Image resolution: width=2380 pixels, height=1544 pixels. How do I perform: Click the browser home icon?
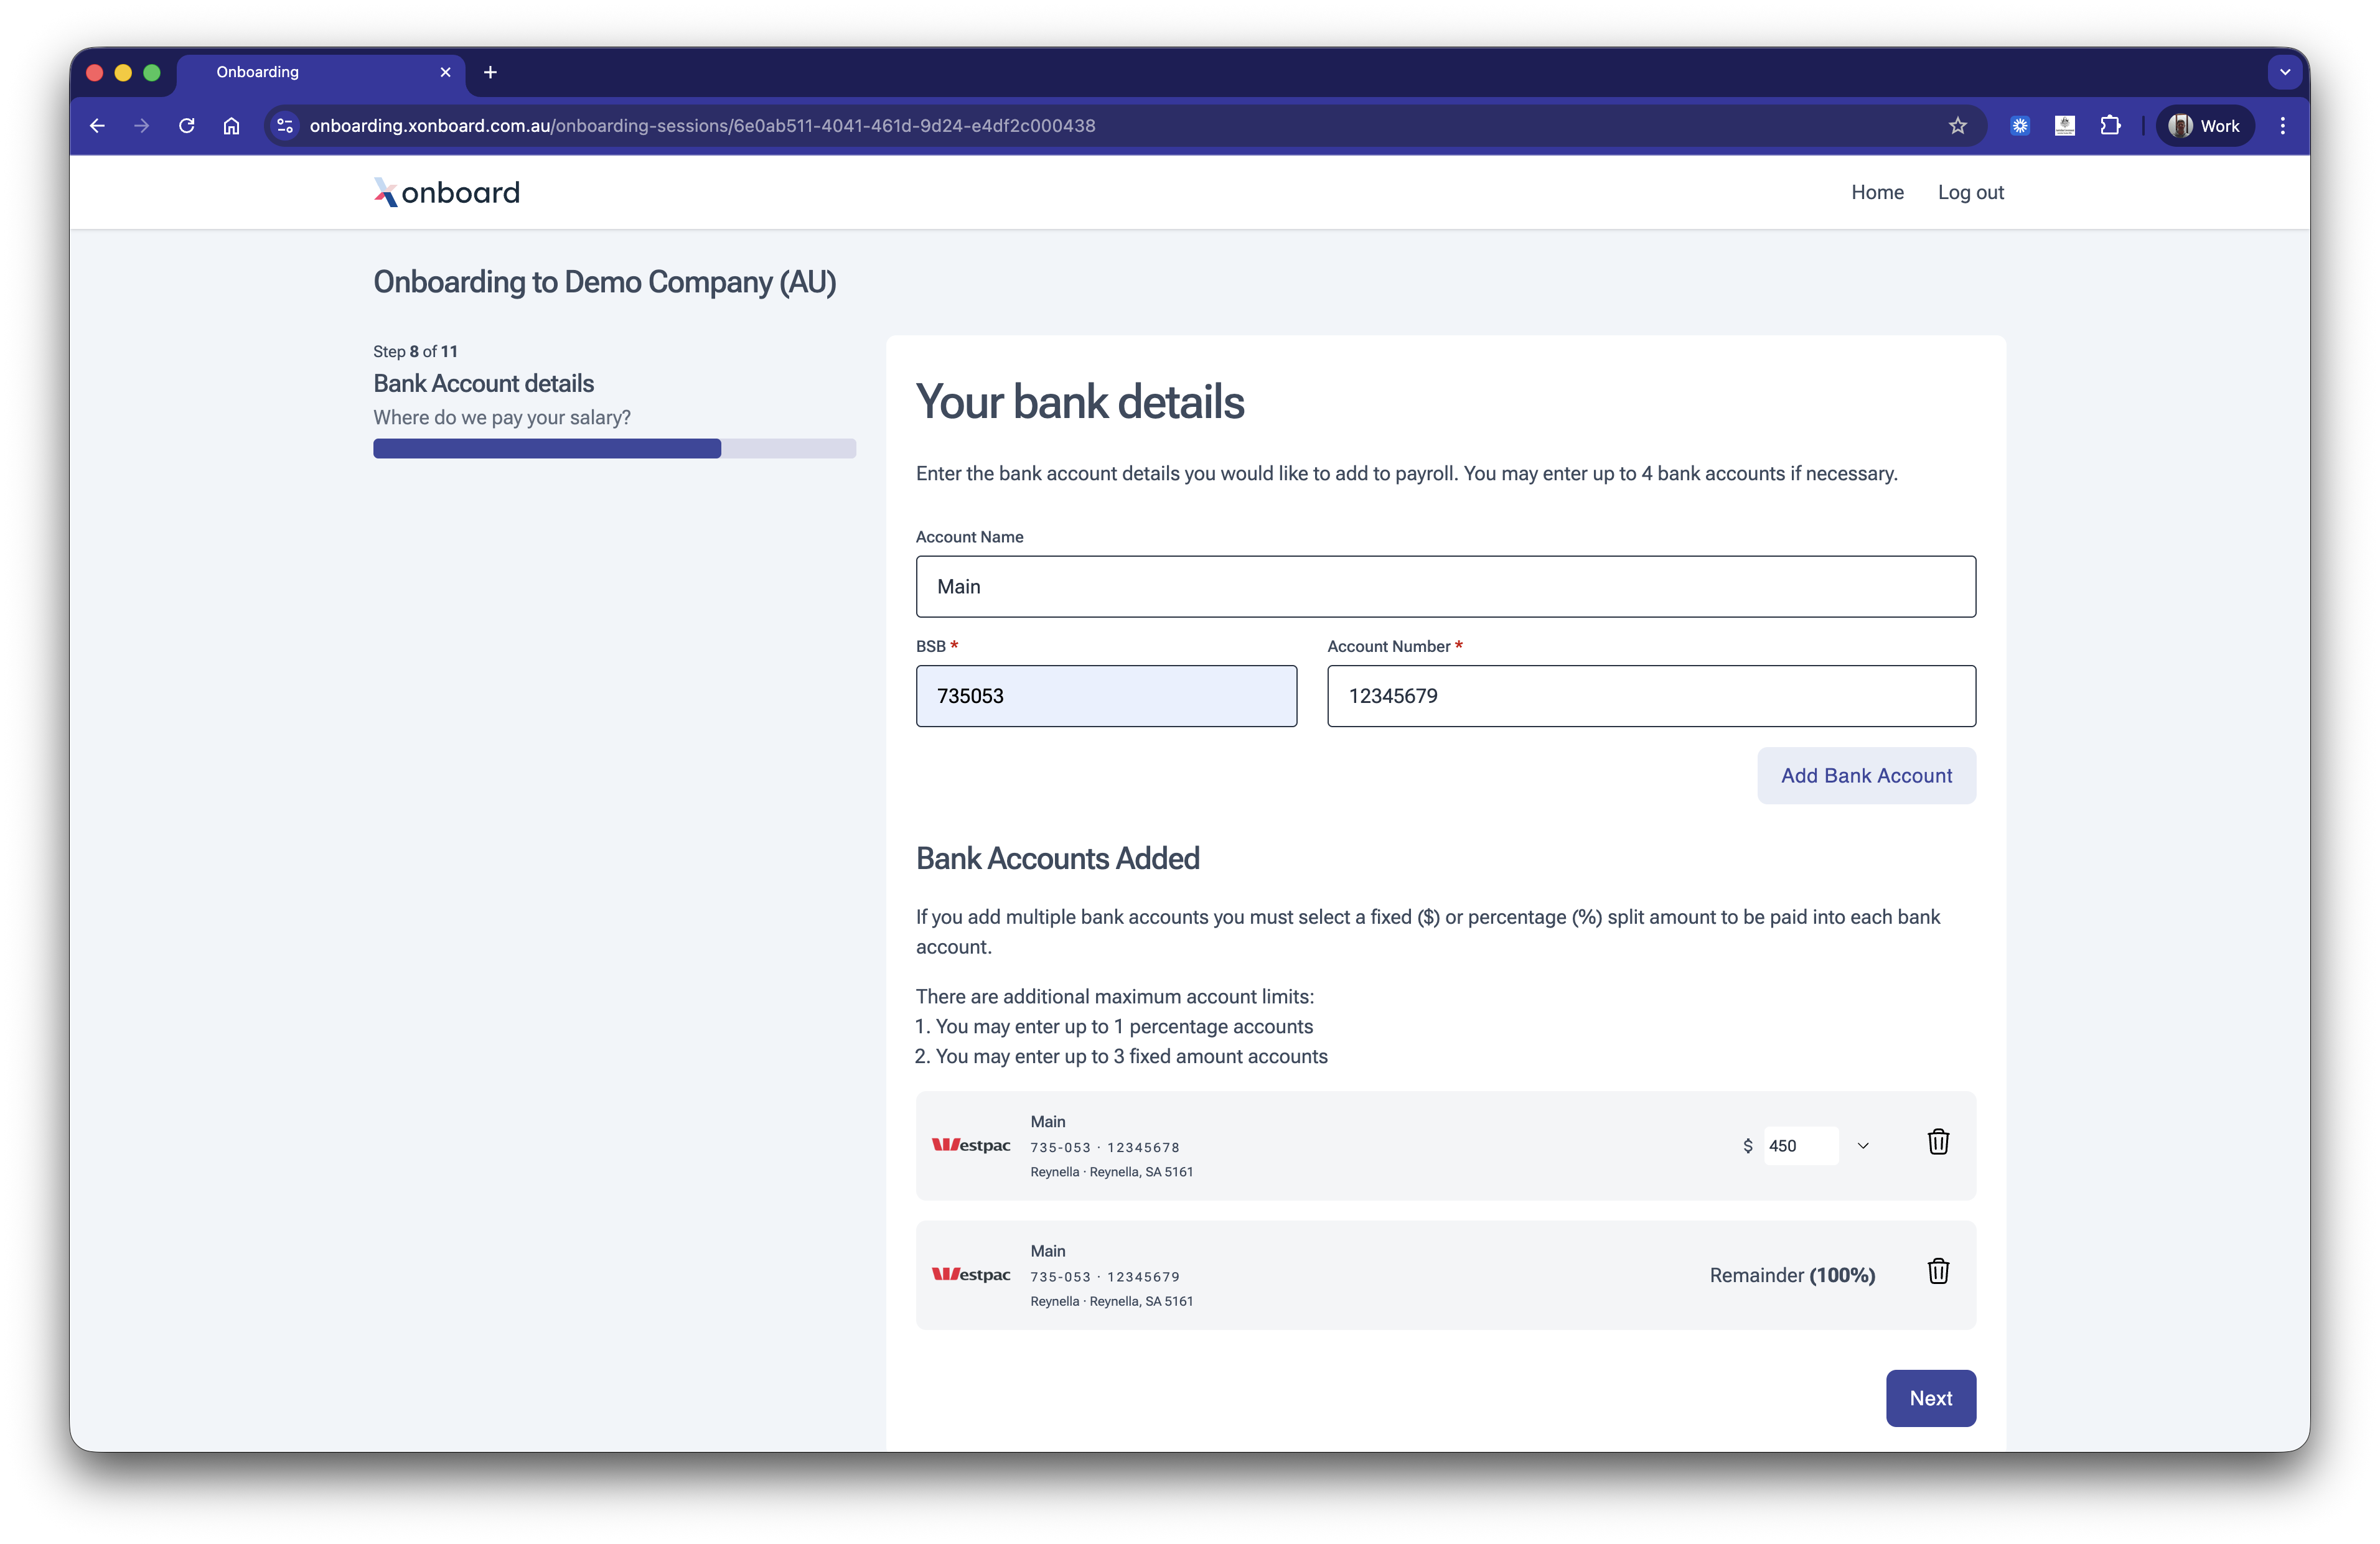click(x=231, y=126)
